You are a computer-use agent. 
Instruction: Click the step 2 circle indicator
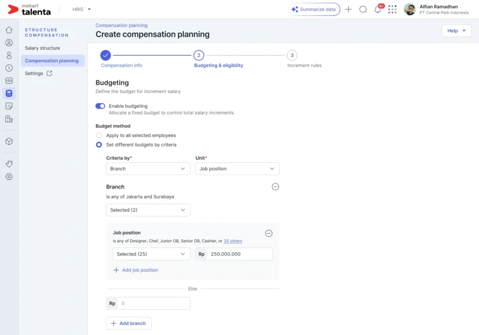(198, 55)
